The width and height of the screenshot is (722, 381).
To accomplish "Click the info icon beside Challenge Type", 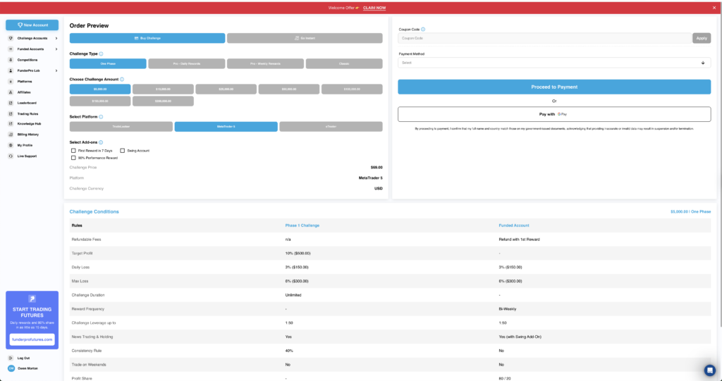I will click(102, 54).
